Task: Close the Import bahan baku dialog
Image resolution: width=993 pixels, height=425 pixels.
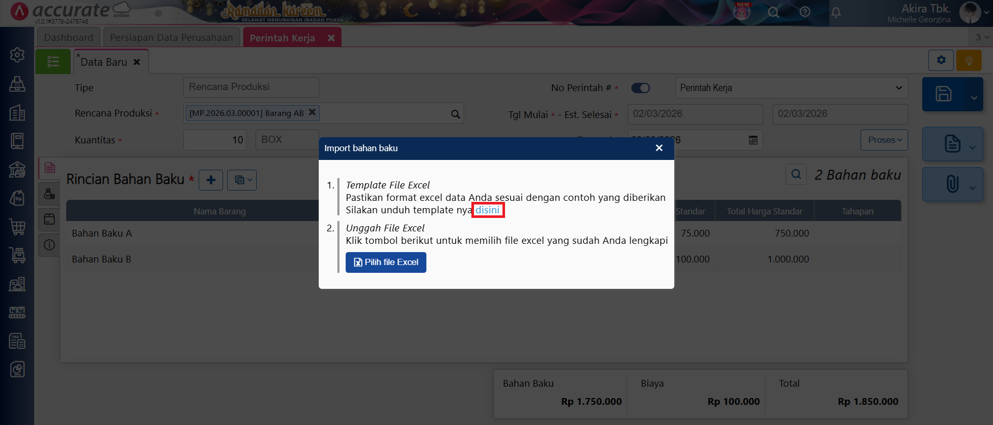Action: [659, 148]
